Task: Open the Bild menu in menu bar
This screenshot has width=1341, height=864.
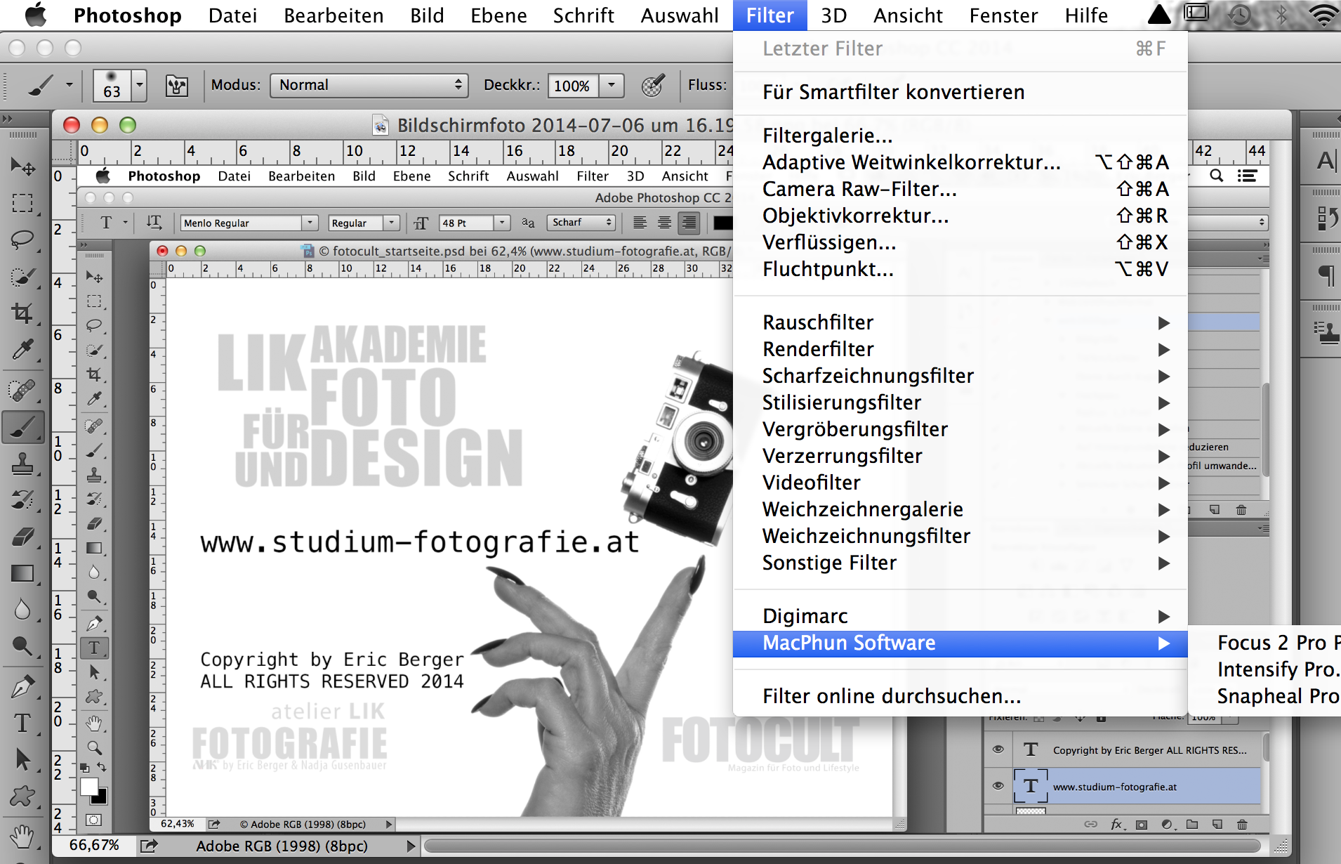Action: tap(427, 15)
